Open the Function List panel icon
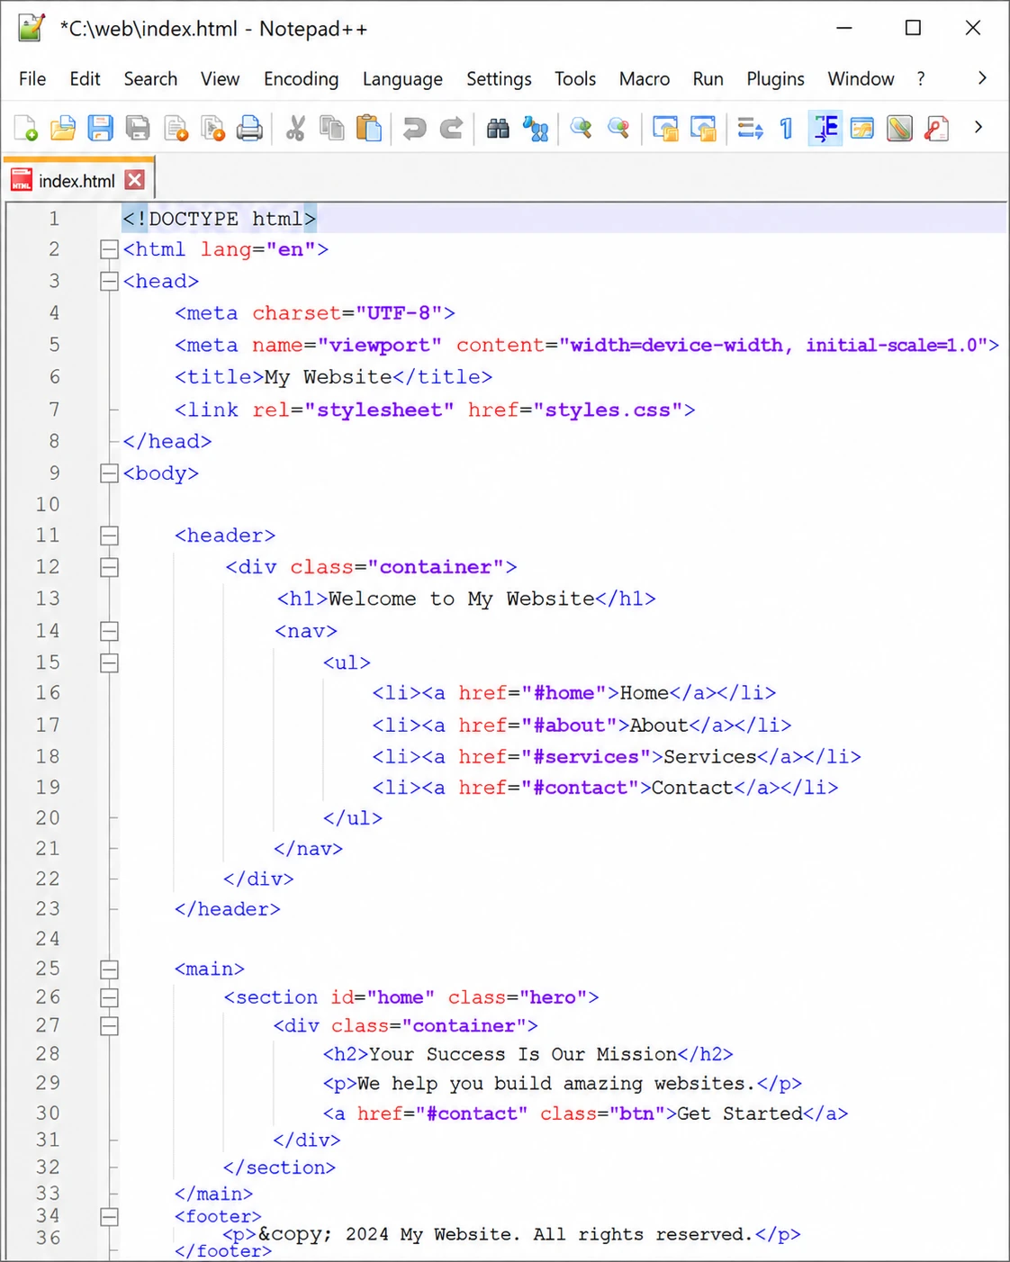 click(937, 128)
